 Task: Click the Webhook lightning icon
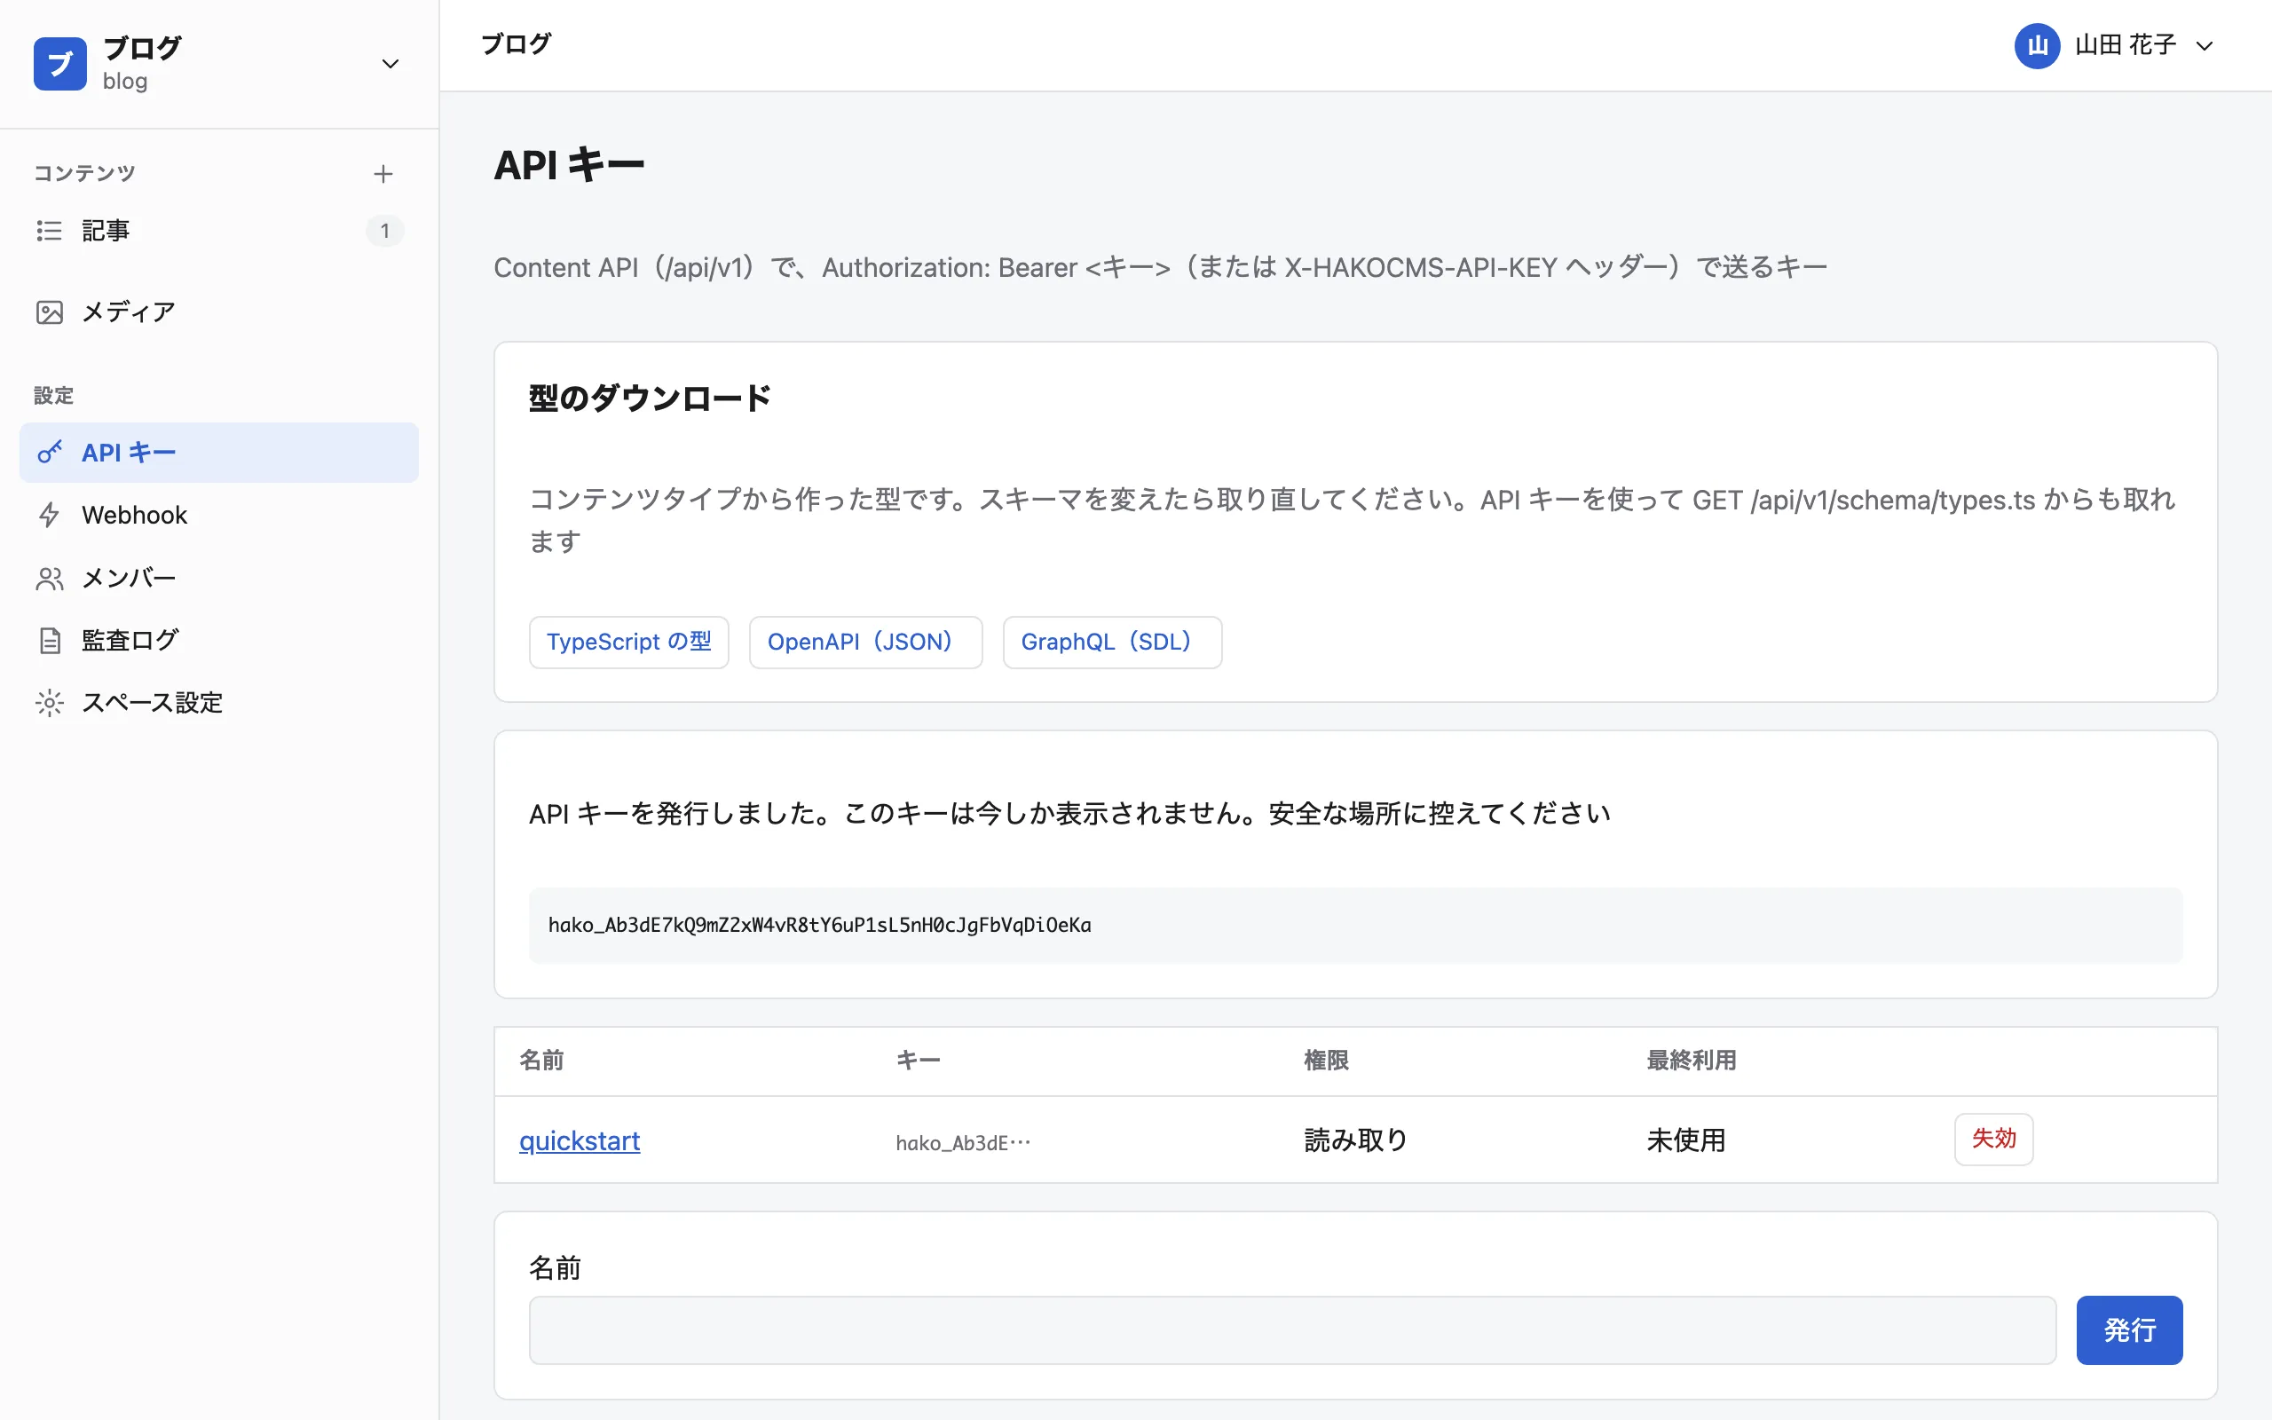49,515
